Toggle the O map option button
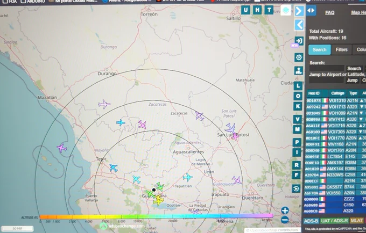This screenshot has height=233, width=366. [298, 96]
